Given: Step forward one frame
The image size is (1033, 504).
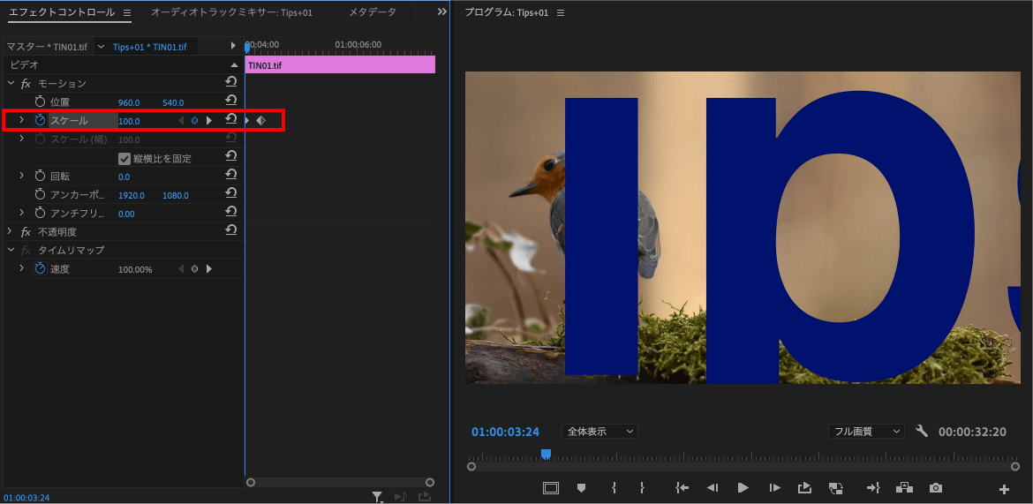Looking at the screenshot, I should pyautogui.click(x=775, y=488).
